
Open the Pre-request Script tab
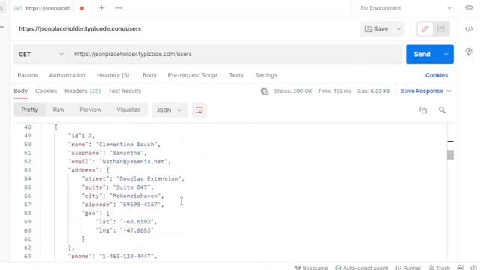(x=193, y=75)
